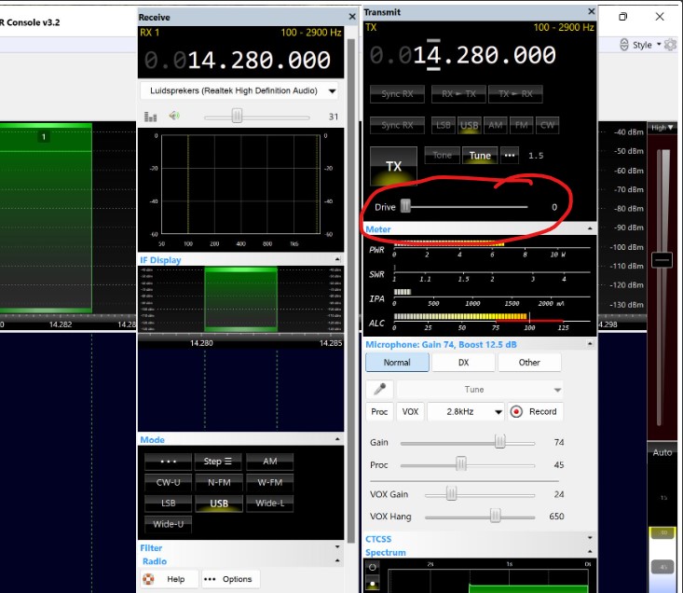Click the Tune button in Transmit

click(479, 156)
